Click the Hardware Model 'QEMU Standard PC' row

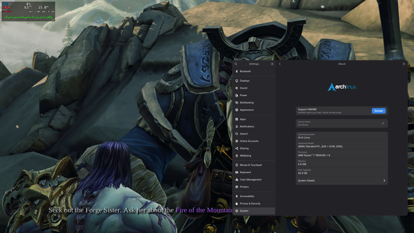coord(342,145)
